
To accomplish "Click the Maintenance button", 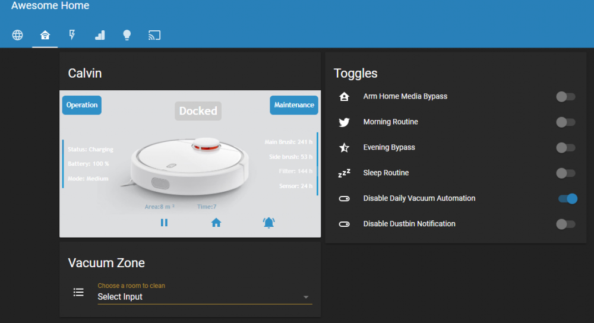I will click(x=294, y=105).
